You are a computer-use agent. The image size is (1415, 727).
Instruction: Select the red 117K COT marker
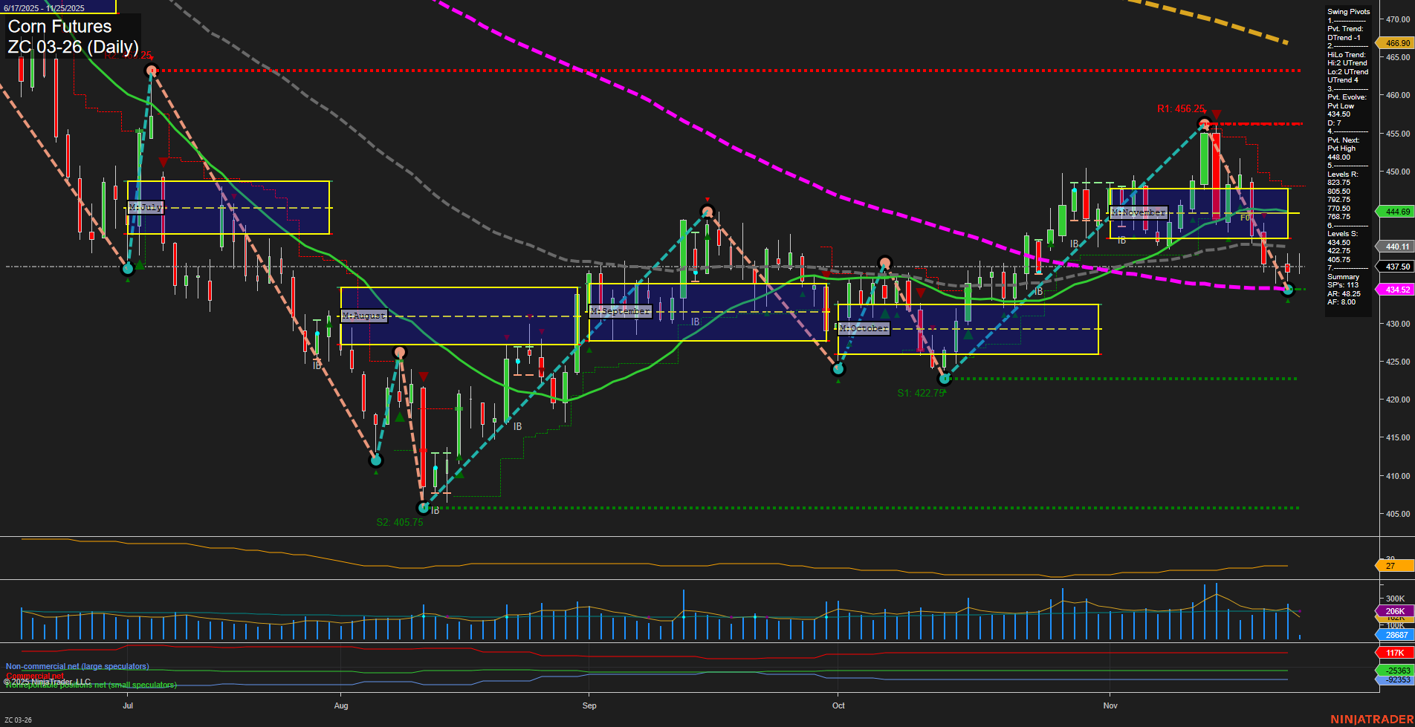coord(1391,651)
